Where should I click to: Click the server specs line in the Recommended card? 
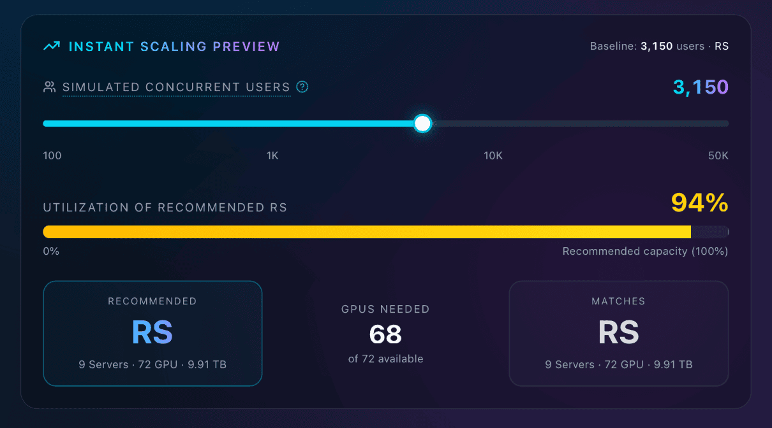152,365
